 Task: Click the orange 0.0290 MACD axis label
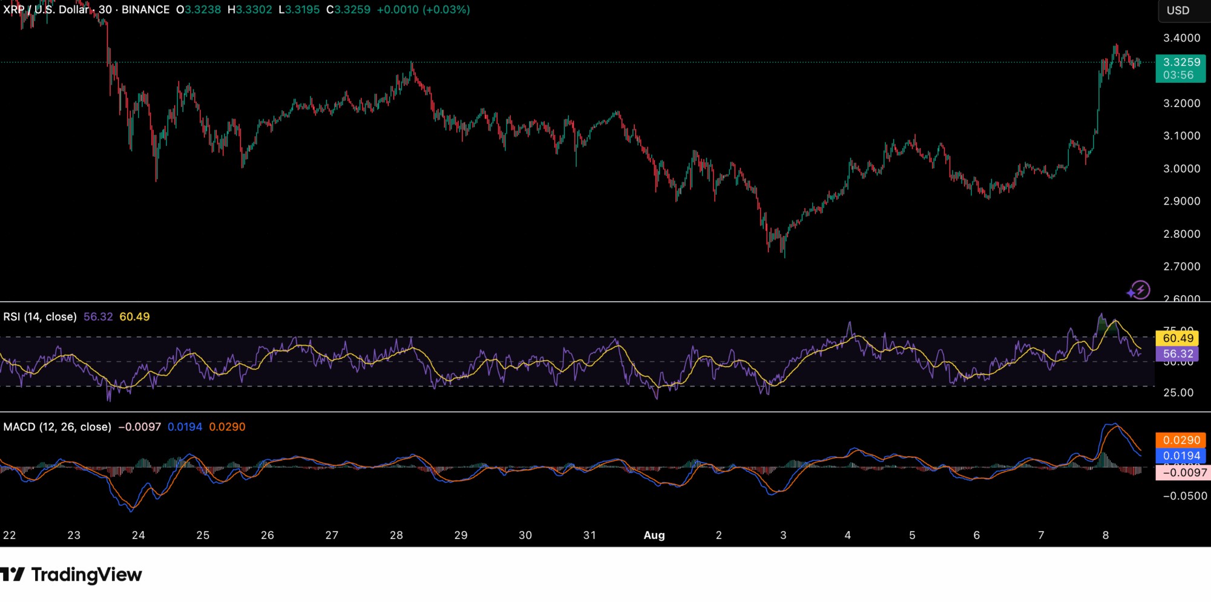1181,440
